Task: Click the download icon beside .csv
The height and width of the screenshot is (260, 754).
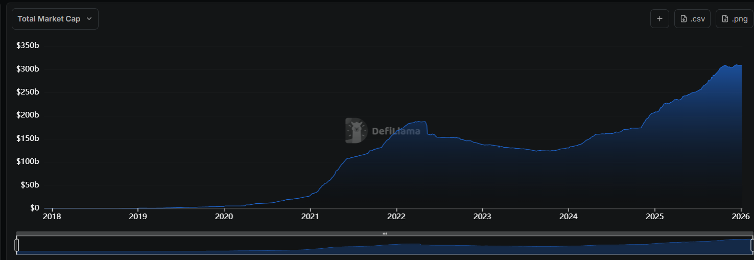Action: click(x=684, y=19)
